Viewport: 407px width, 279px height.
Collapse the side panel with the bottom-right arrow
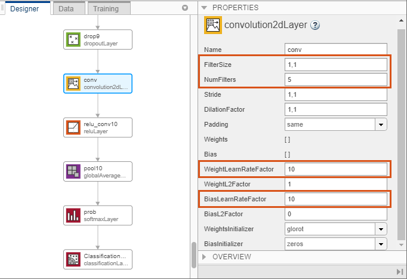coord(400,272)
